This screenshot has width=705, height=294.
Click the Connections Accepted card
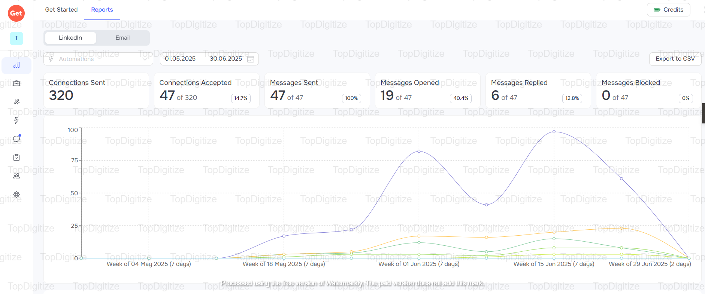pos(207,91)
